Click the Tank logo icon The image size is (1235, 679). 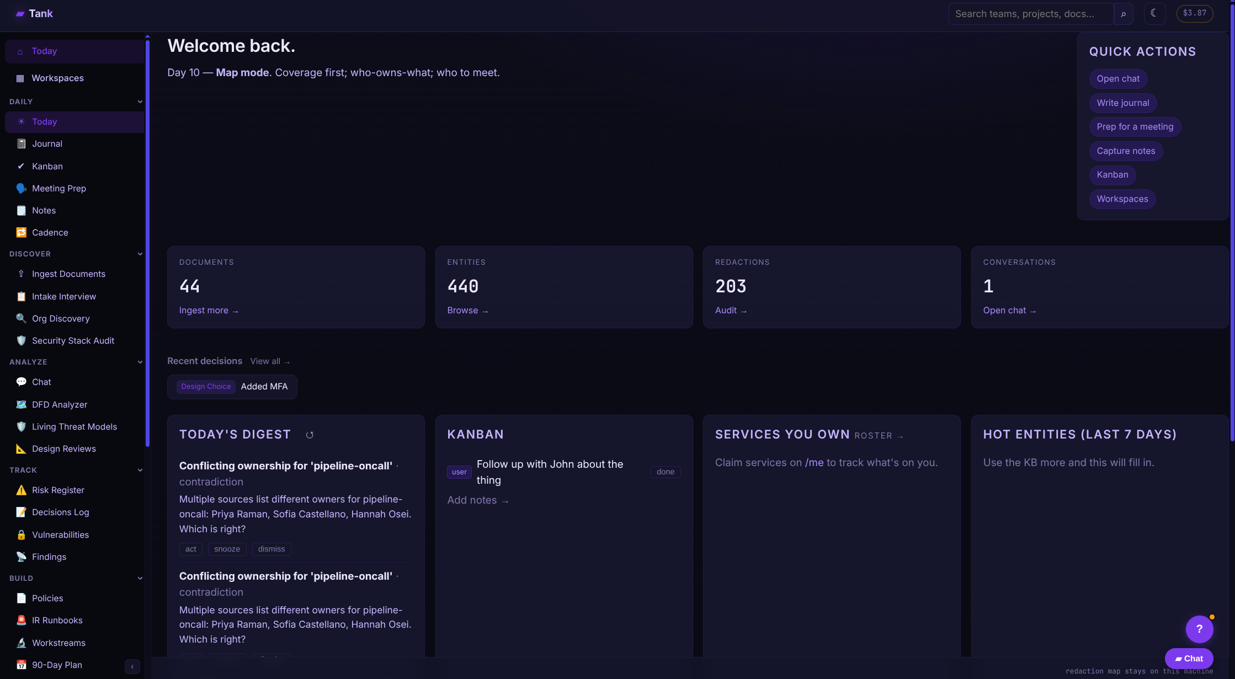(20, 14)
